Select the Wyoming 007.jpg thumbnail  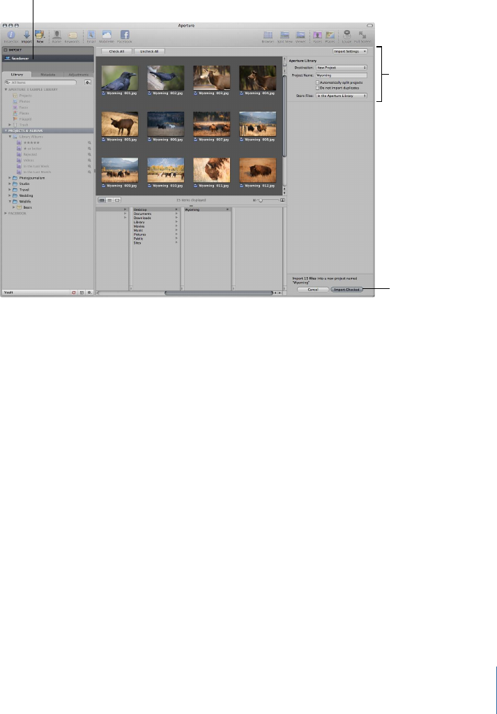point(211,124)
